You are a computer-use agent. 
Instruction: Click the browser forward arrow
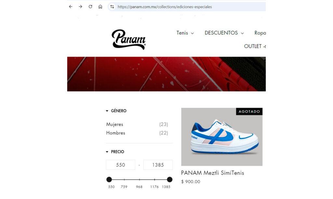(x=80, y=7)
